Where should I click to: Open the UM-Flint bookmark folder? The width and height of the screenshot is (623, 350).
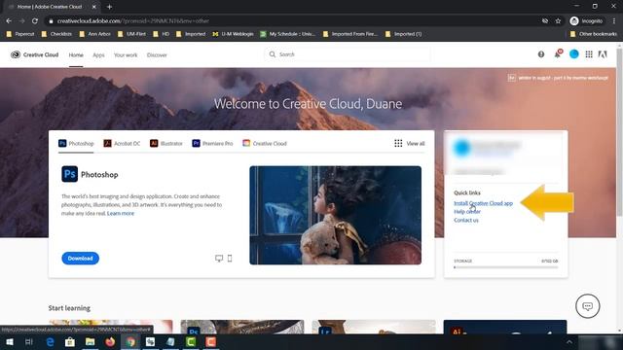[132, 34]
